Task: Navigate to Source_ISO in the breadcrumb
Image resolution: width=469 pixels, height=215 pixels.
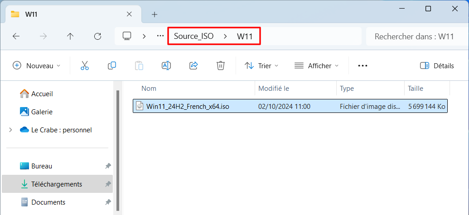Action: tap(193, 37)
